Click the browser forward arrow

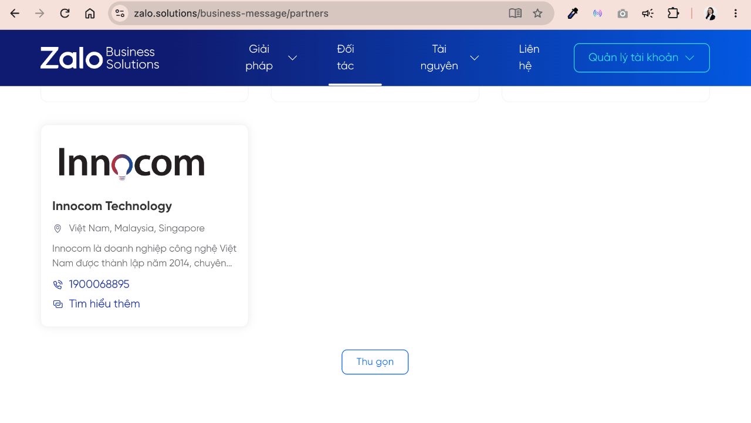[40, 13]
